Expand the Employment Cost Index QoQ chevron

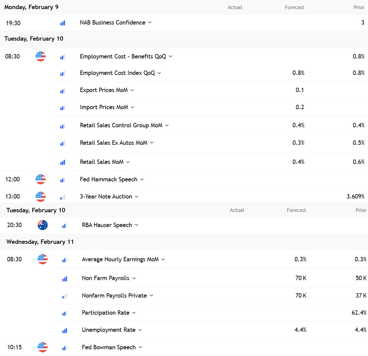159,73
